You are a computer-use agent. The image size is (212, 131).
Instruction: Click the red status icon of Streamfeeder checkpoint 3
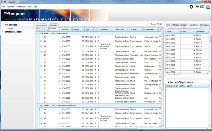click(x=45, y=46)
